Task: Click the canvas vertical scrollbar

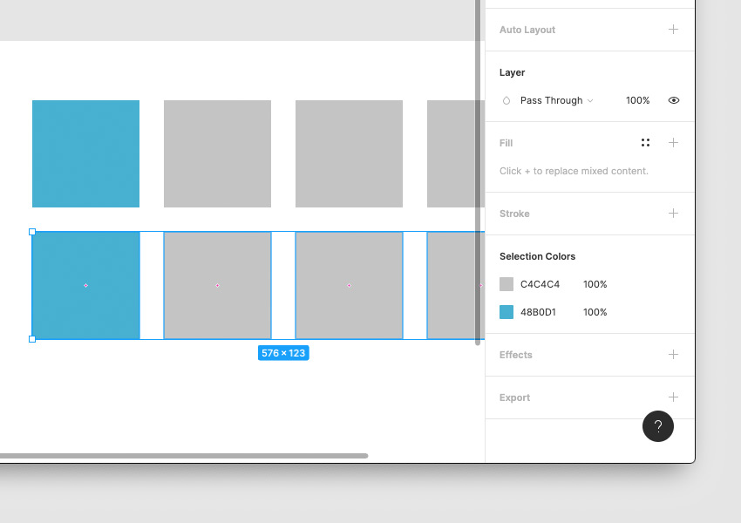Action: [478, 173]
